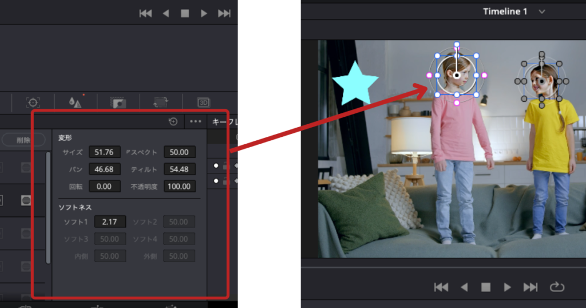
Task: Click the window palette reset icon
Action: (x=173, y=121)
